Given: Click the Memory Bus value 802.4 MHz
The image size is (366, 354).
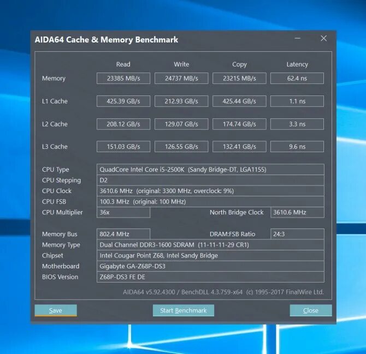Looking at the screenshot, I should tap(123, 234).
